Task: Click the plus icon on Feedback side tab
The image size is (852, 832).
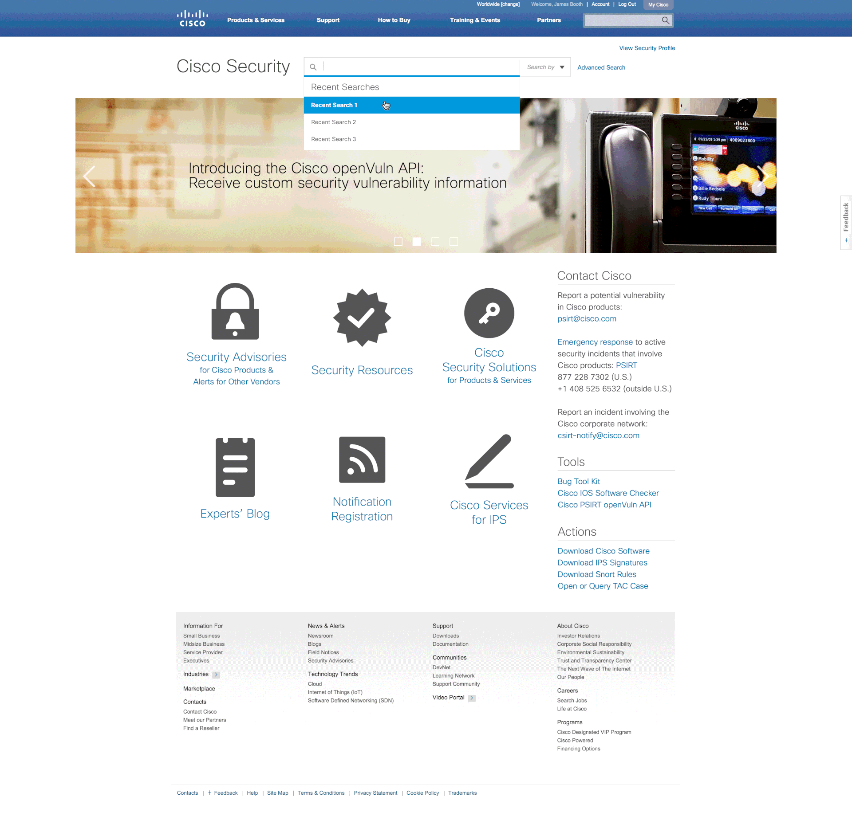Action: 846,240
